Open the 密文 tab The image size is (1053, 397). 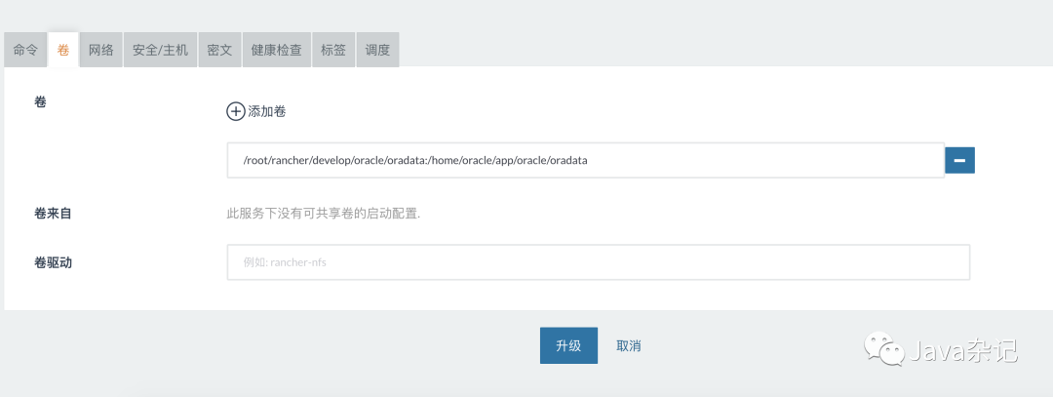pyautogui.click(x=219, y=50)
